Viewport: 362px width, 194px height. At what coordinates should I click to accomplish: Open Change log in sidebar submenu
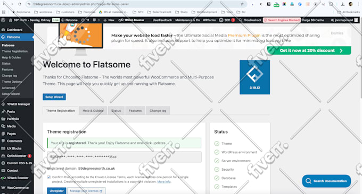9,76
